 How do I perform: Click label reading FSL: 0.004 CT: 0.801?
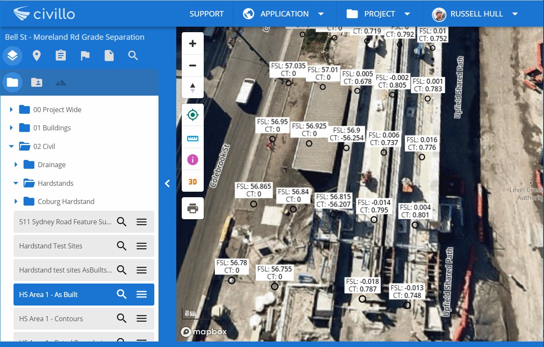click(415, 211)
